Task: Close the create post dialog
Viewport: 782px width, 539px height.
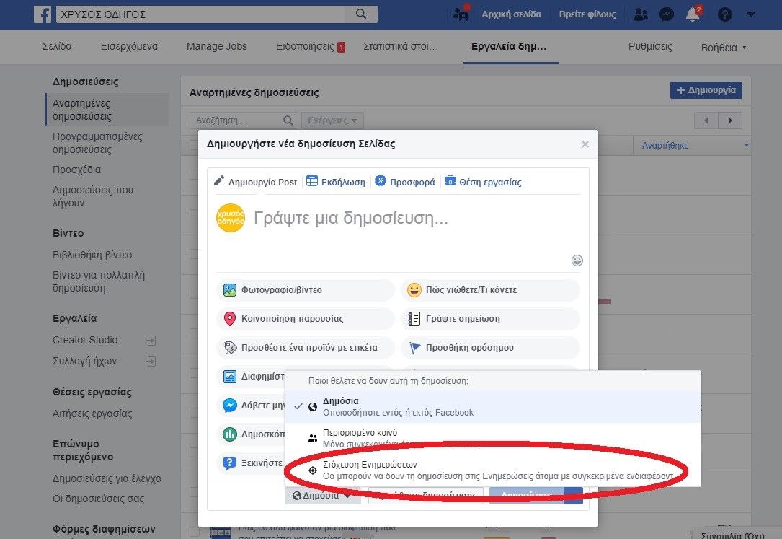Action: pyautogui.click(x=585, y=144)
